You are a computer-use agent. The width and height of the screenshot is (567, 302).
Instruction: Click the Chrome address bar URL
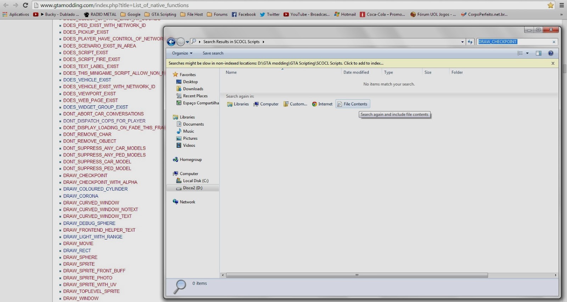(x=114, y=5)
